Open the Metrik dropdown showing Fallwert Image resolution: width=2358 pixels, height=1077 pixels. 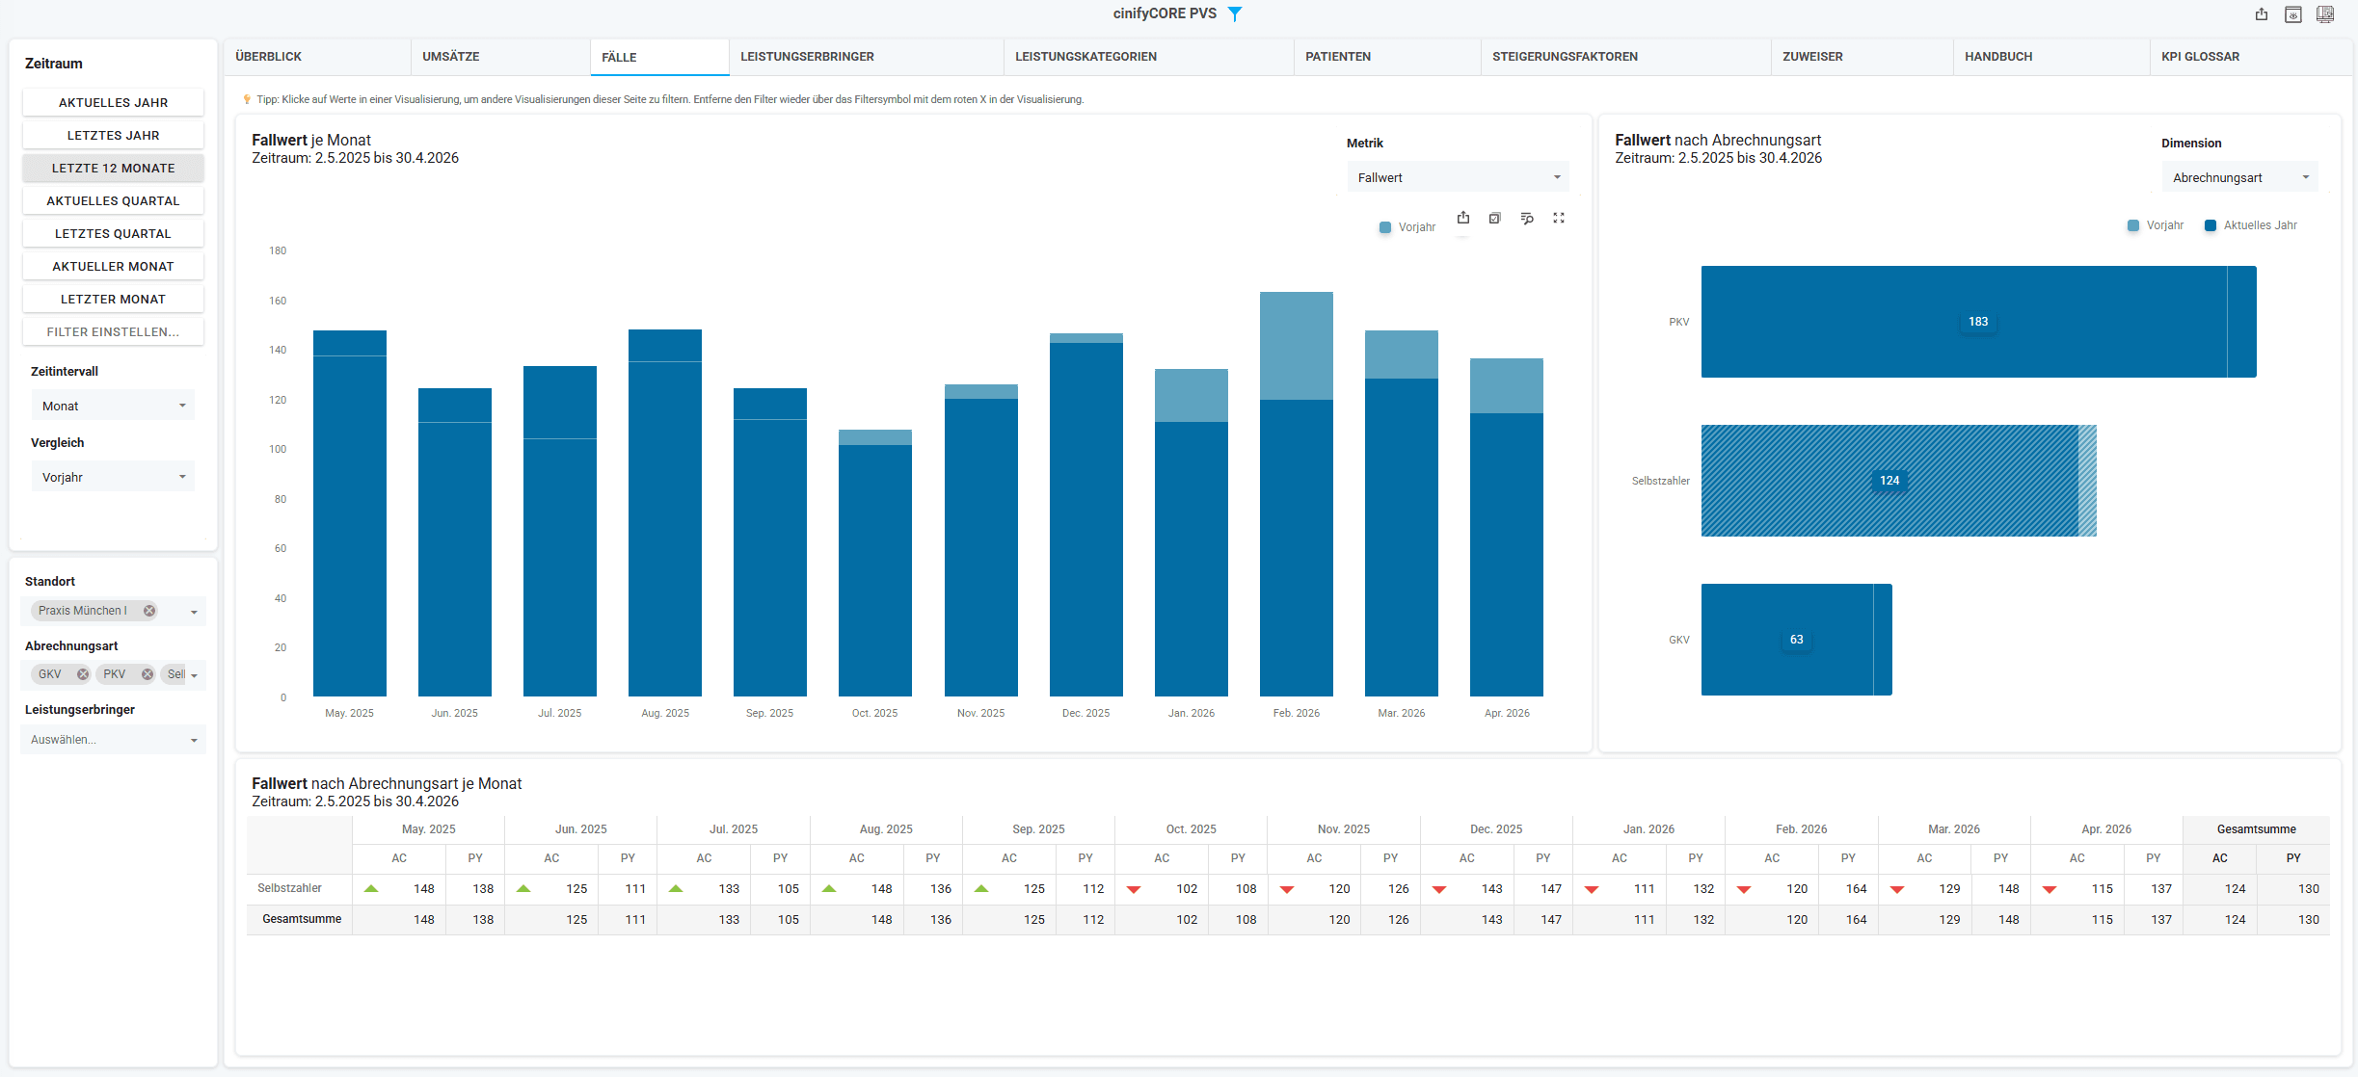[x=1458, y=177]
